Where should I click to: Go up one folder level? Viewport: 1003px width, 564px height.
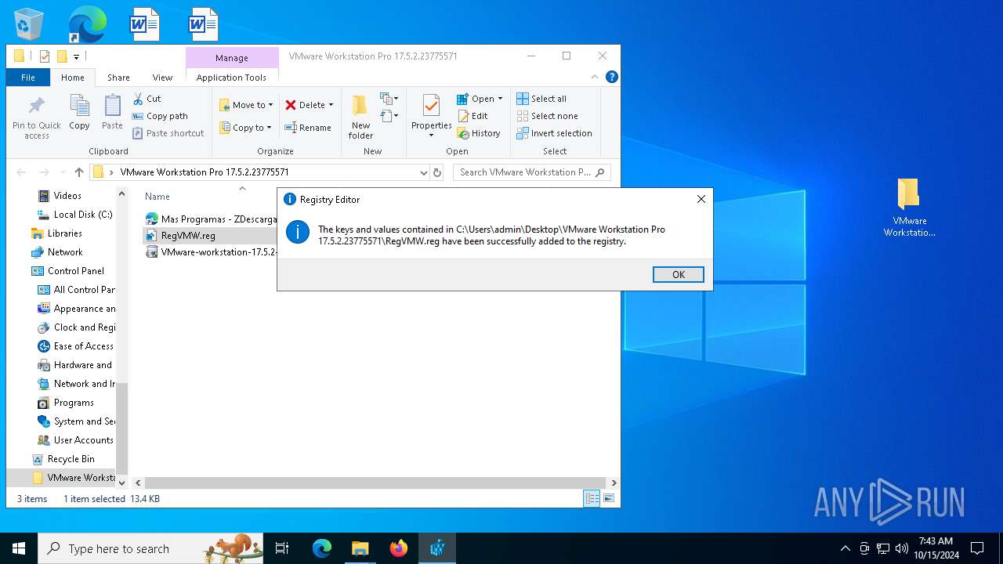tap(78, 172)
